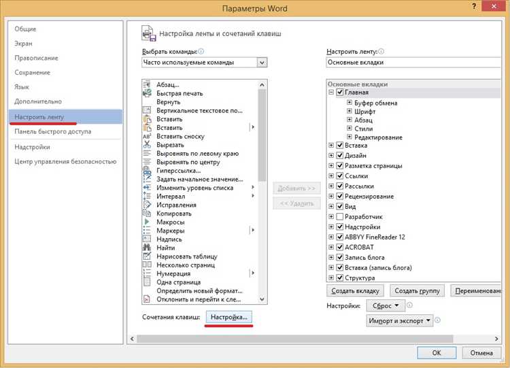Open the Сохранение settings category
Image resolution: width=510 pixels, height=368 pixels.
click(x=33, y=72)
